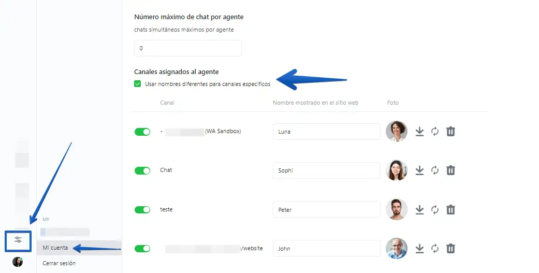Click the Luna display name field
The image size is (539, 273).
pyautogui.click(x=327, y=132)
